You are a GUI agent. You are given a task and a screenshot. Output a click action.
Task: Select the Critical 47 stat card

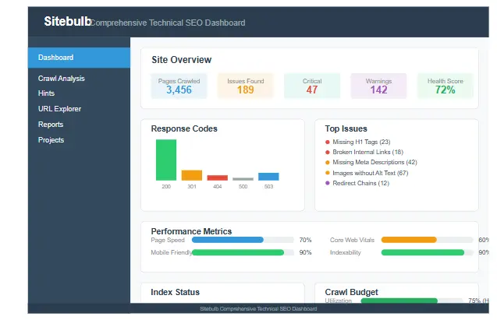pos(312,86)
